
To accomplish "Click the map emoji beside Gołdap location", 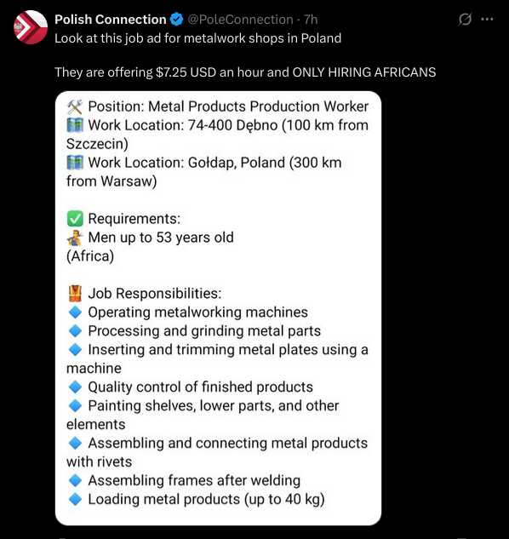I will tap(75, 163).
